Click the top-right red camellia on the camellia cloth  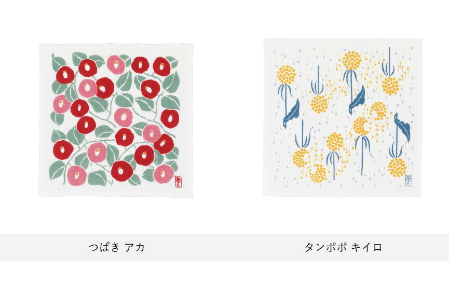[161, 66]
